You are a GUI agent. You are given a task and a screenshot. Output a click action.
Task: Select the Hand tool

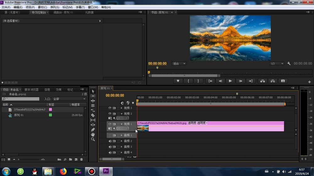pyautogui.click(x=93, y=134)
